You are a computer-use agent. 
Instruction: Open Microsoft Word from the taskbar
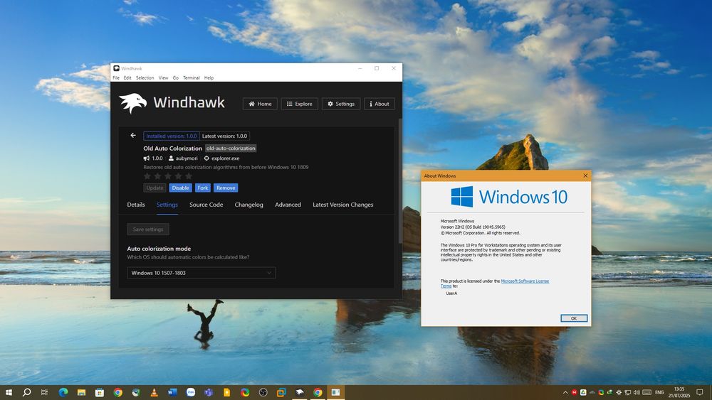(x=172, y=392)
